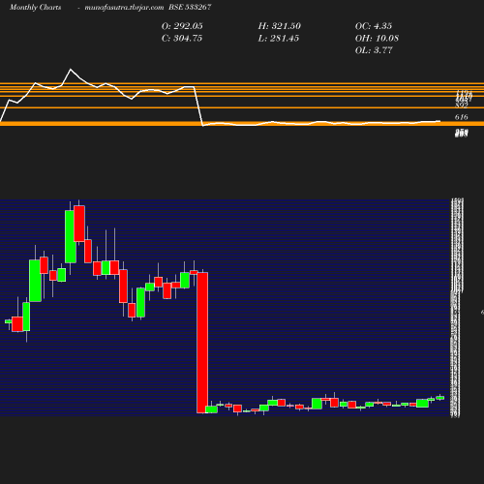
Task: Click the last green candlestick on the right
Action: click(440, 398)
